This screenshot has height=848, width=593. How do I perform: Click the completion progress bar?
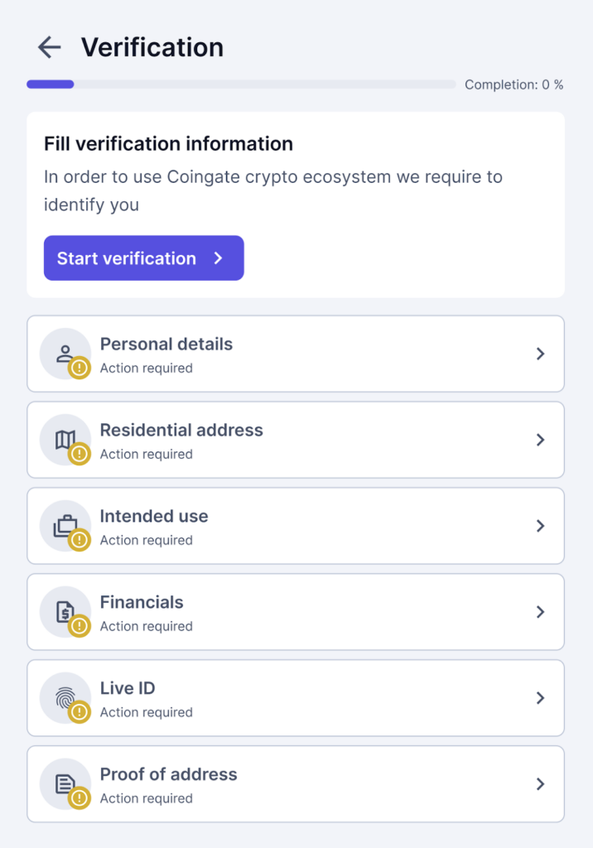241,84
